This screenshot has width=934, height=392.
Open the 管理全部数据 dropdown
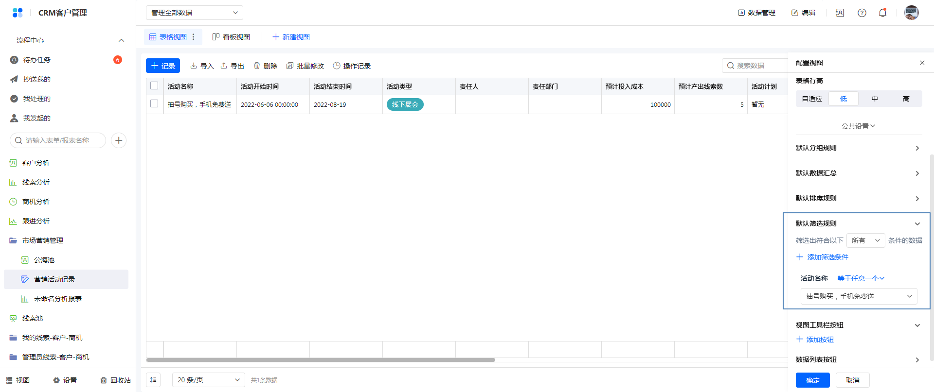(x=194, y=13)
